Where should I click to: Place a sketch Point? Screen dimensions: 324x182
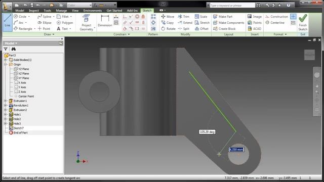click(x=44, y=29)
